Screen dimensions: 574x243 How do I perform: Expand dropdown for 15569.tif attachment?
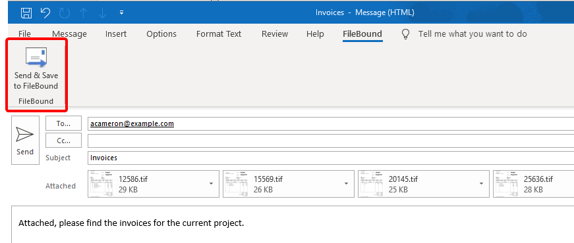coord(346,183)
